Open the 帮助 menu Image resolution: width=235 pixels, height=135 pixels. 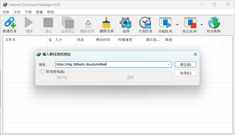tap(50, 12)
